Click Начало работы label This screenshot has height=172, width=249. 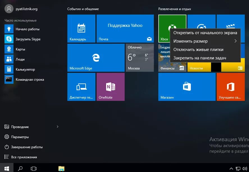click(28, 29)
